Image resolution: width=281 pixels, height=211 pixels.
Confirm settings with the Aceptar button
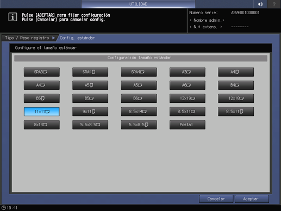point(252,199)
